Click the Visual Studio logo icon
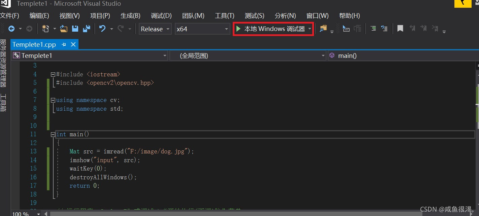This screenshot has width=479, height=216. coord(5,4)
